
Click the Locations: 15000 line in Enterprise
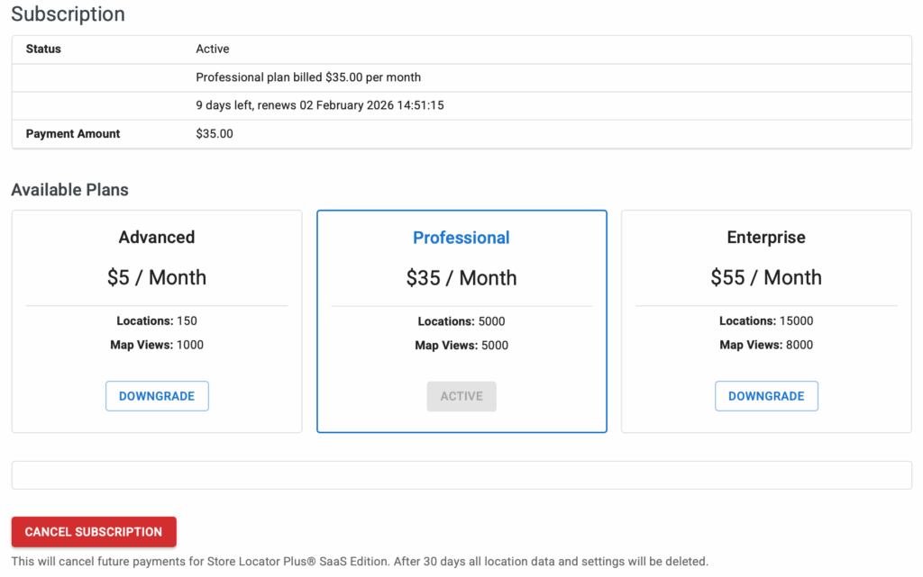coord(766,321)
